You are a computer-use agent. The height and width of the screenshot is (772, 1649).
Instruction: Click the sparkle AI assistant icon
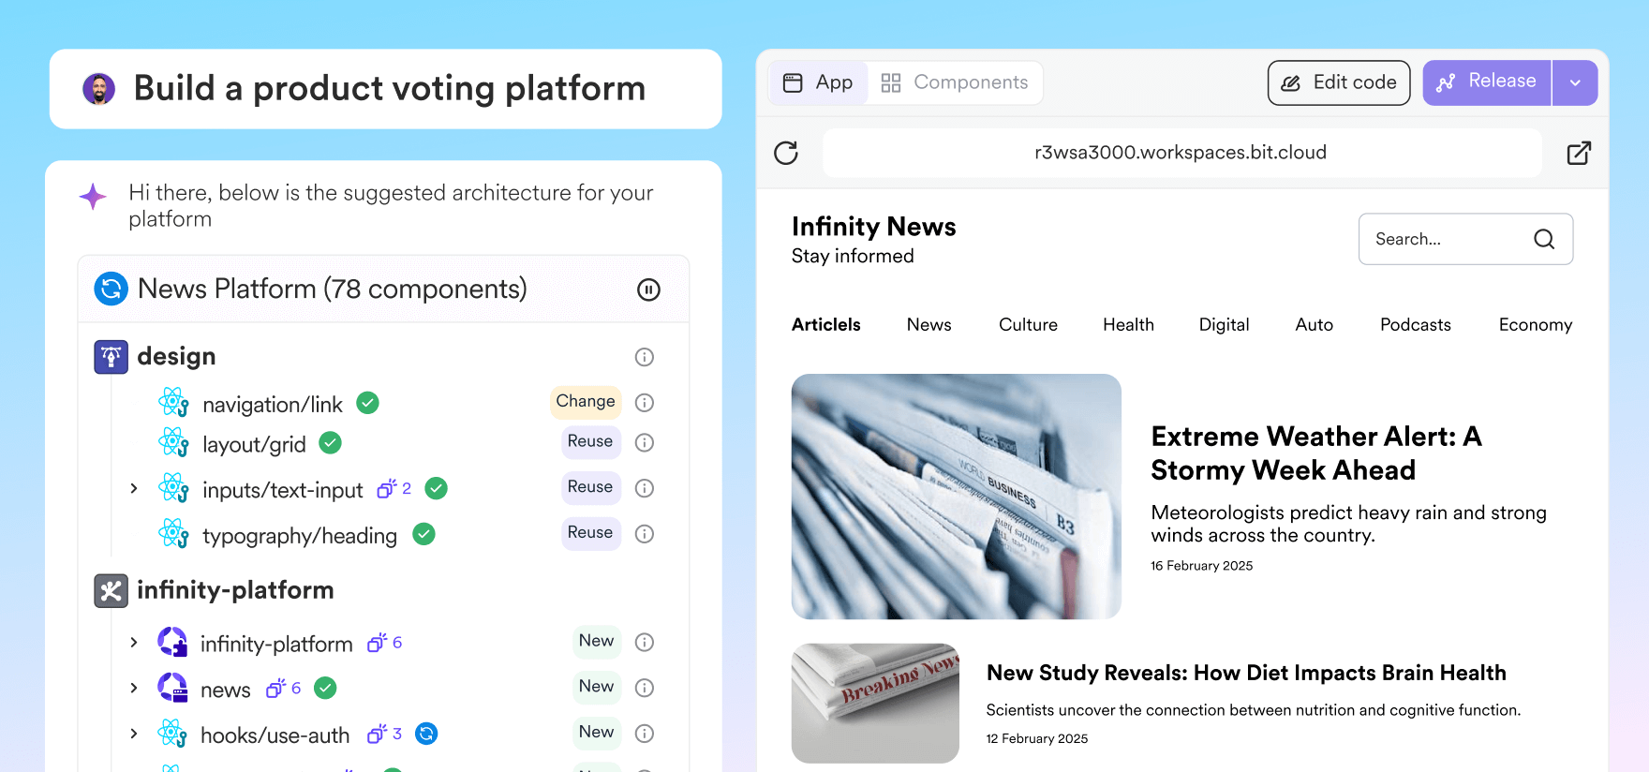pyautogui.click(x=93, y=196)
